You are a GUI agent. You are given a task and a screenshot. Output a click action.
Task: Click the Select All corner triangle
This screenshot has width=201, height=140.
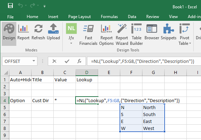click(6, 73)
